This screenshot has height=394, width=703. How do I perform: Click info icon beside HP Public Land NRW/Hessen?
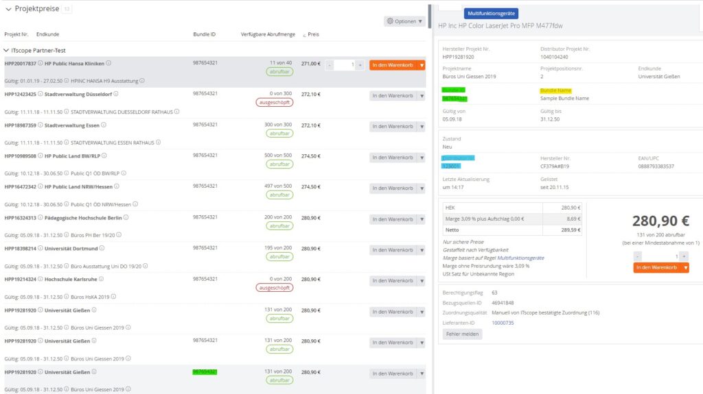[117, 186]
